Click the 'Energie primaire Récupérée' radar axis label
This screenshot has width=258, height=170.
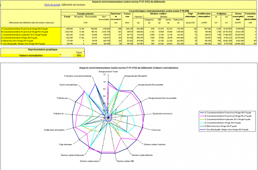point(136,76)
